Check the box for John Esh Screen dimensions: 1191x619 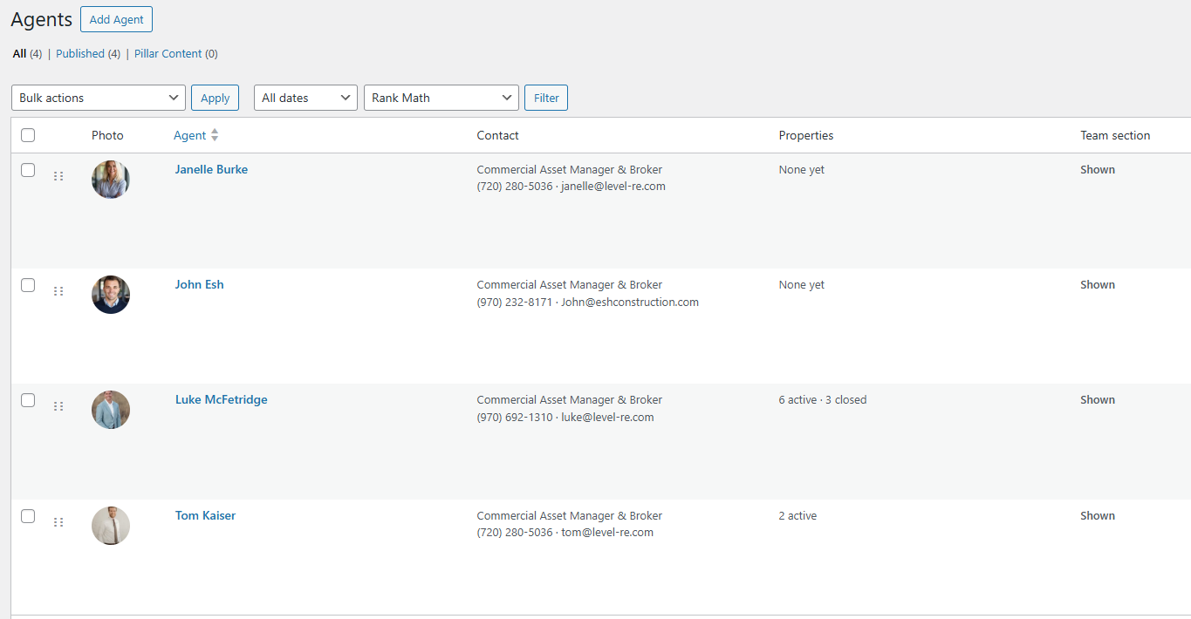tap(28, 285)
